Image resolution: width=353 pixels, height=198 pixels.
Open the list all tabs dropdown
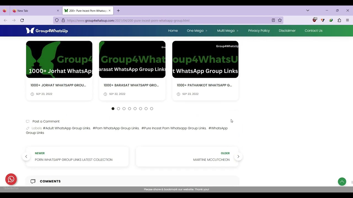coord(308,10)
